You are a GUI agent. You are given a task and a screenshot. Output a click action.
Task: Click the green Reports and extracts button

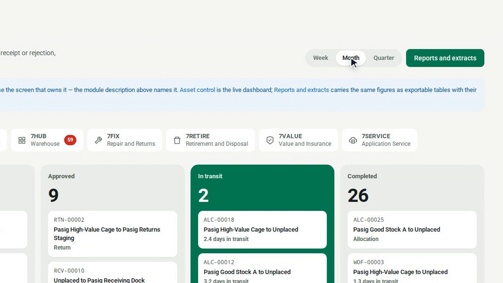coord(445,58)
